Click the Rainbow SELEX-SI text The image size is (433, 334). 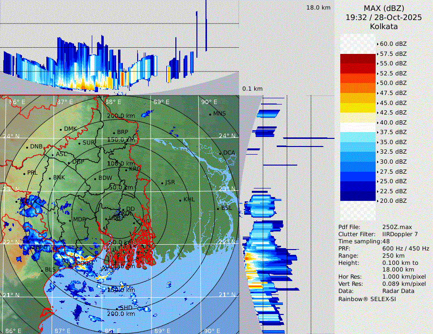click(367, 299)
